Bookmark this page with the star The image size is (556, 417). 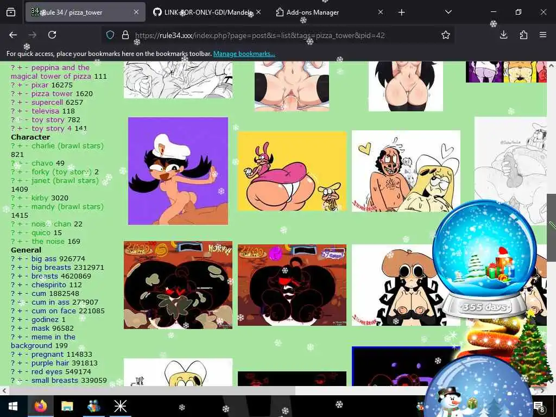446,35
